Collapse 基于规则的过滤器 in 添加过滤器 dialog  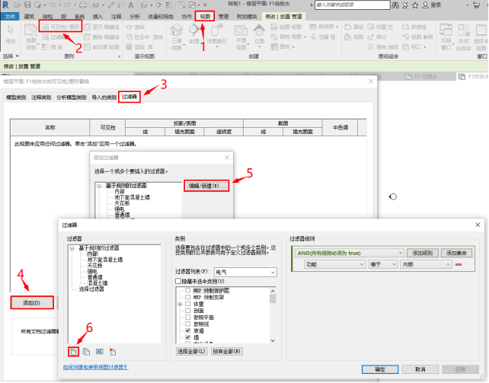click(x=99, y=186)
